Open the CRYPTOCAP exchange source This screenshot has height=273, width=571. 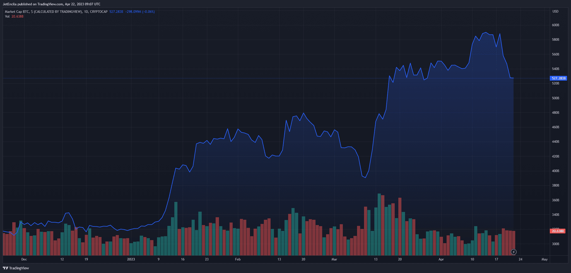click(99, 12)
